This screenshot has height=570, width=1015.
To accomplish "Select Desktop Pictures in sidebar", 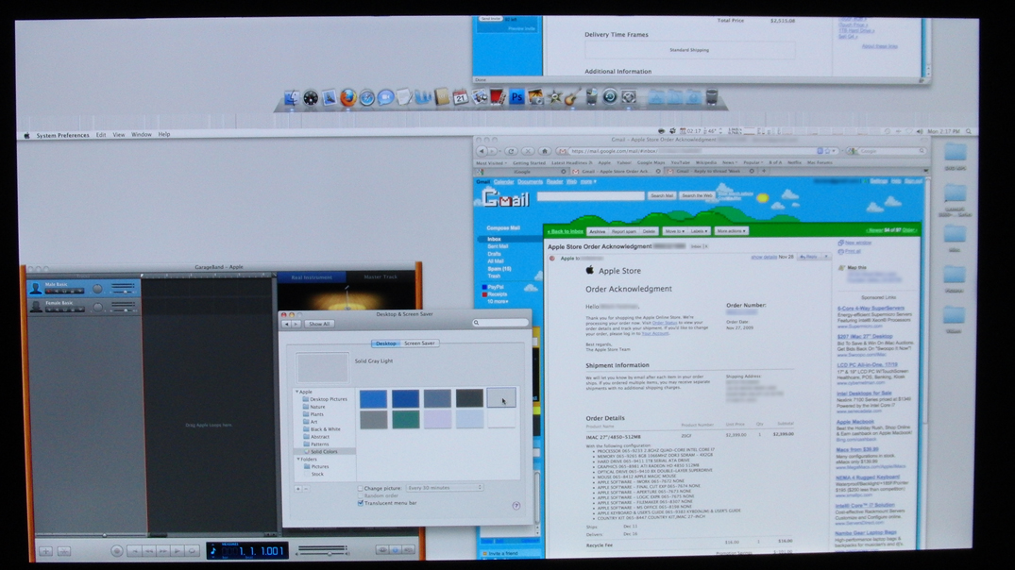I will (329, 399).
